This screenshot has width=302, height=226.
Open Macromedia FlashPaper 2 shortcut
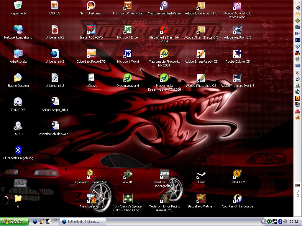[164, 5]
